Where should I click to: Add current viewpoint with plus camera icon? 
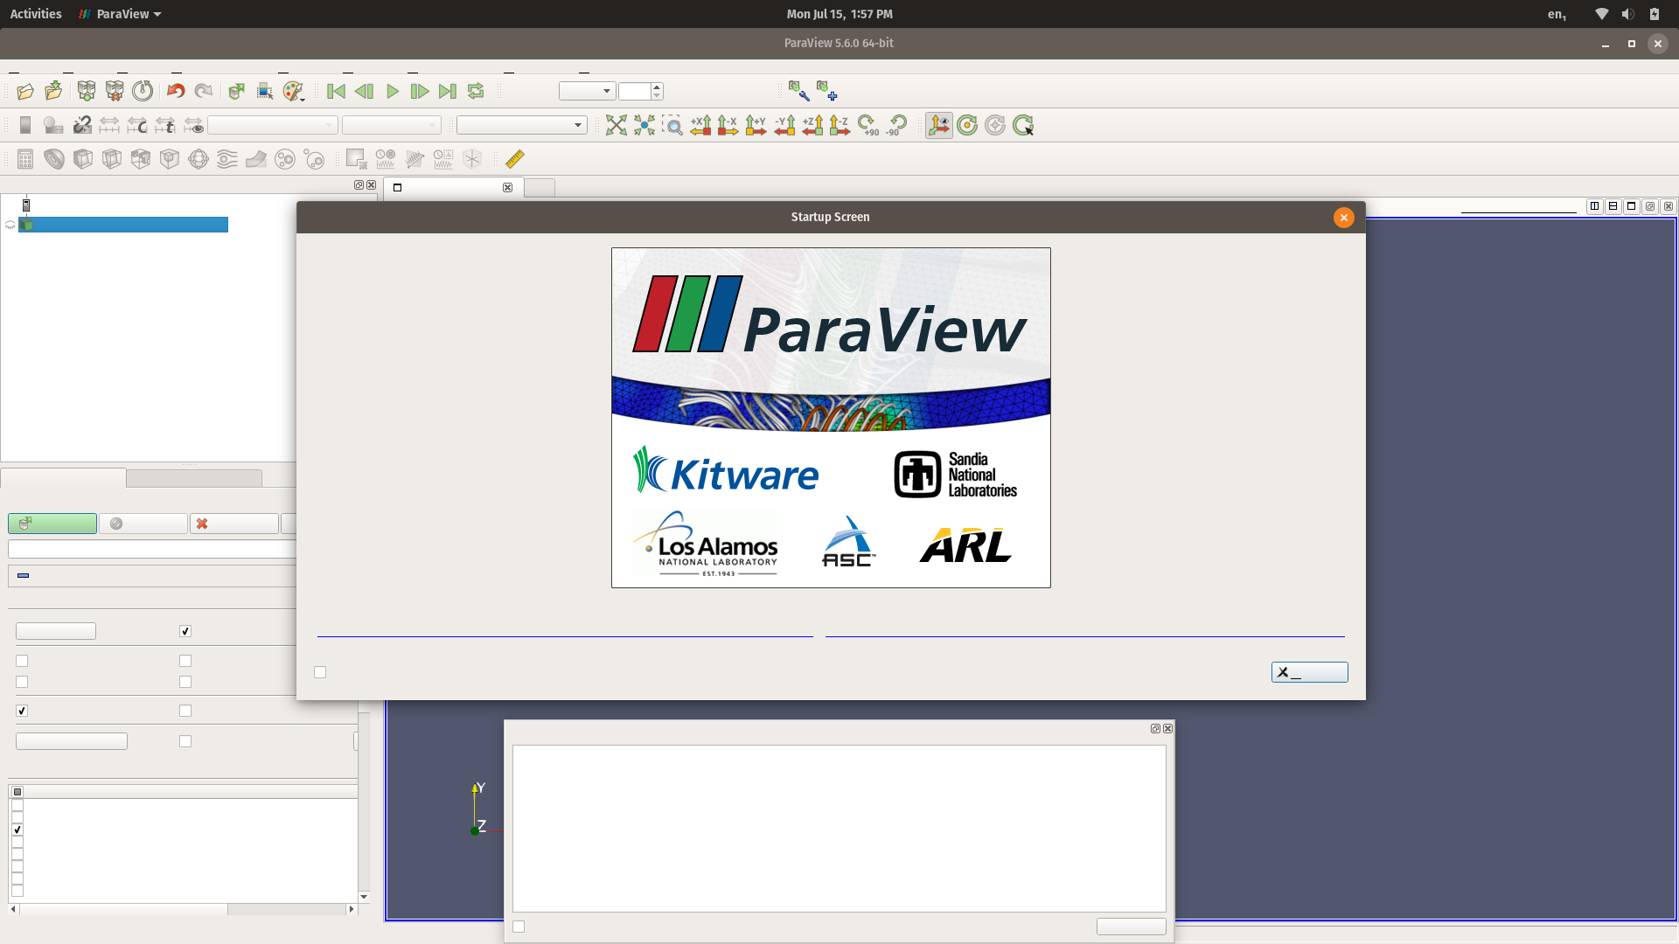click(x=827, y=91)
